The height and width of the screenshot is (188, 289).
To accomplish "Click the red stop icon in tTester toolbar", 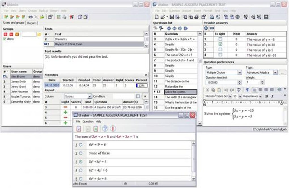I will pyautogui.click(x=113, y=128).
